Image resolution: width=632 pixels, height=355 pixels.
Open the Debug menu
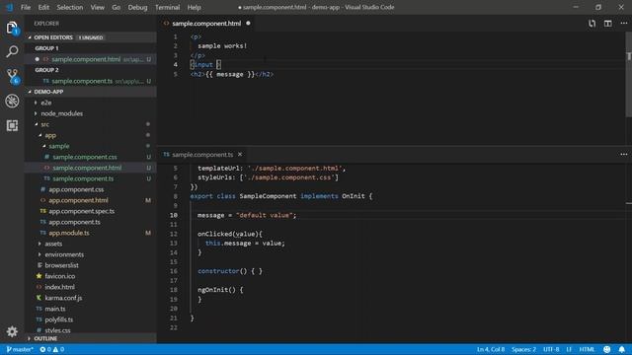point(137,7)
